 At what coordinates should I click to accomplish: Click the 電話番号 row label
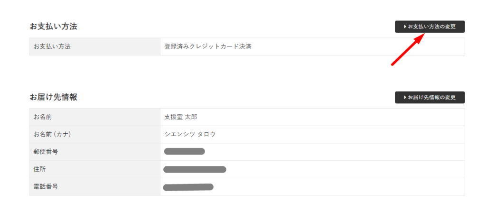[46, 187]
